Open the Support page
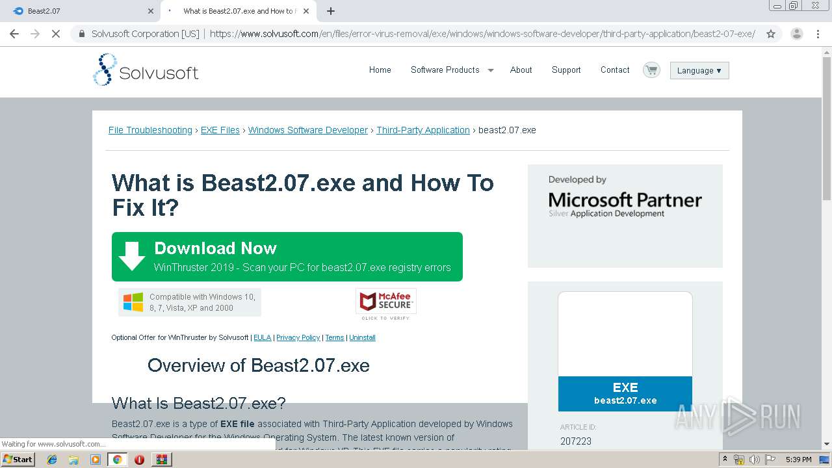 (566, 70)
